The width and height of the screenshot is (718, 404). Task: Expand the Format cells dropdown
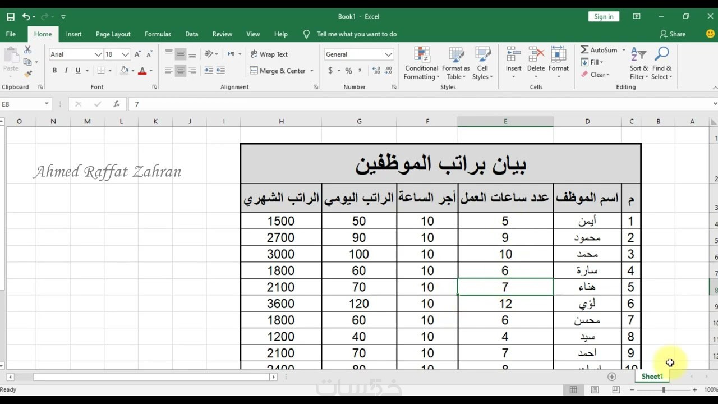tap(559, 77)
